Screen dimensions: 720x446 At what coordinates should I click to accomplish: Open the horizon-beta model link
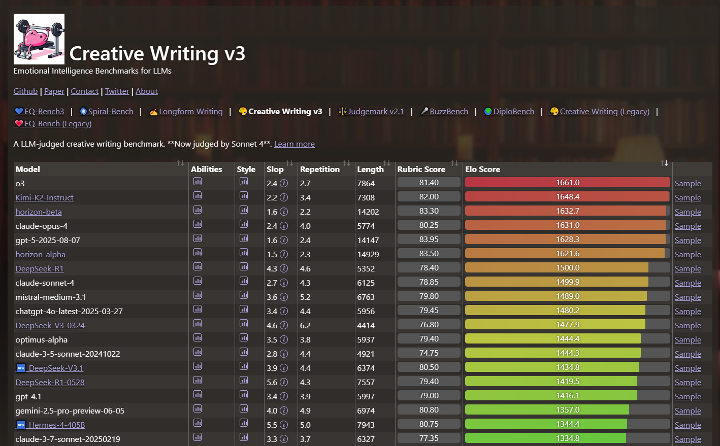[x=39, y=212]
